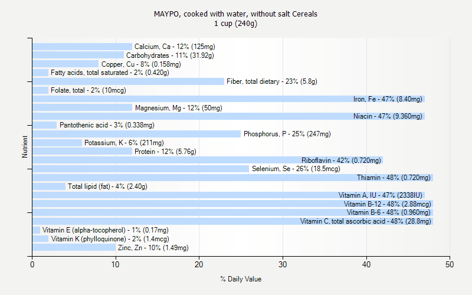472x295 pixels.
Task: Click the Protein - 12% (5.76g) label
Action: tap(165, 152)
